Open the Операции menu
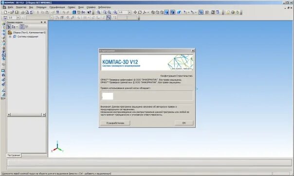Screen dimensions: 294x176 (x=41, y=7)
